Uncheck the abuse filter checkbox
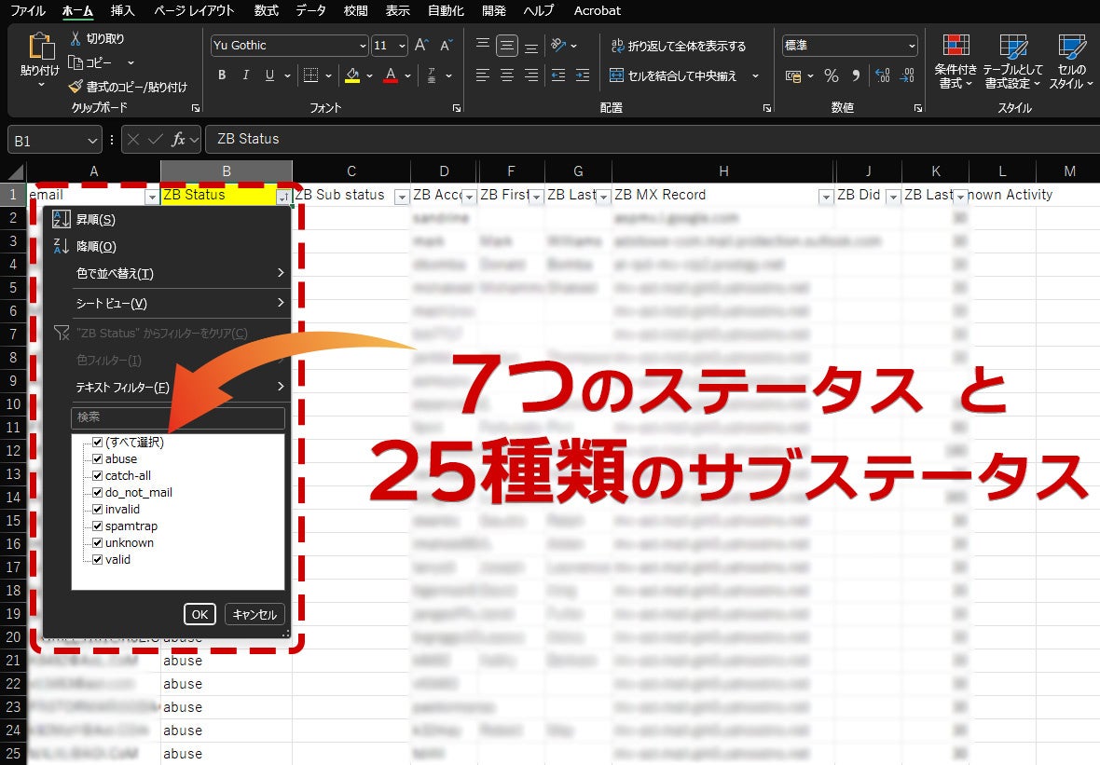 click(97, 459)
